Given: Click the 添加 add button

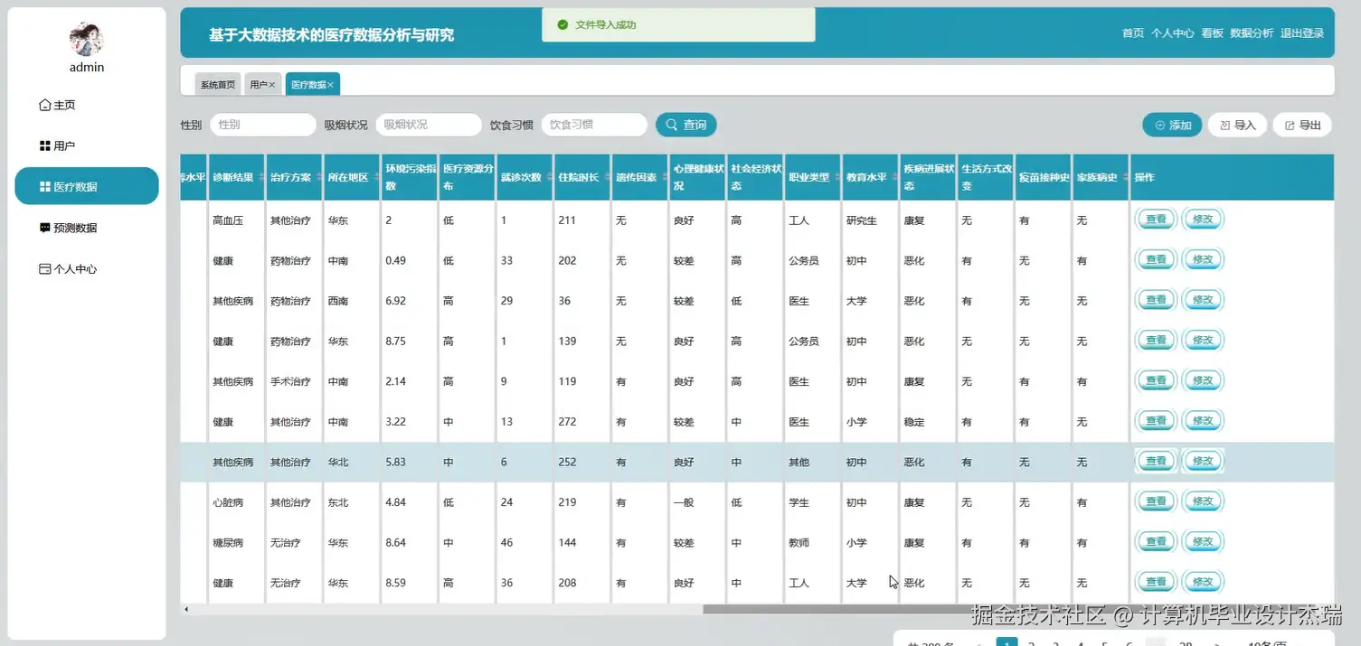Looking at the screenshot, I should [1172, 125].
